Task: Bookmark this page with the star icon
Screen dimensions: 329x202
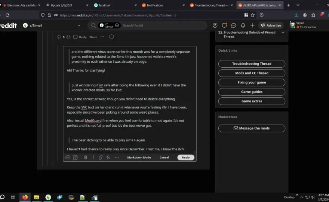Action: [253, 15]
